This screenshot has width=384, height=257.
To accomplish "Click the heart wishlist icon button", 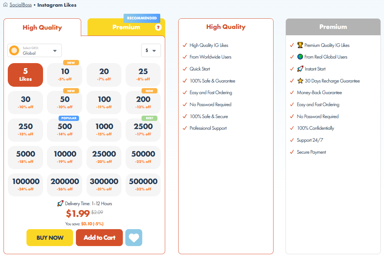I will point(134,238).
